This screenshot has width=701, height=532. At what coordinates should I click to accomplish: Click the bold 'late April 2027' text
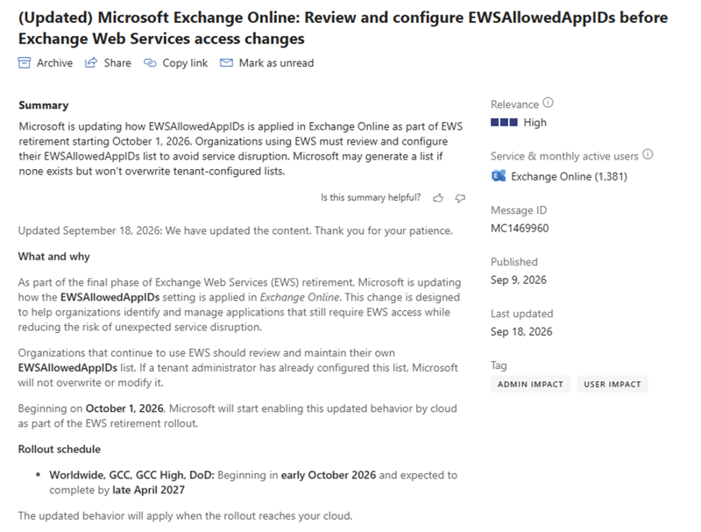pyautogui.click(x=148, y=490)
